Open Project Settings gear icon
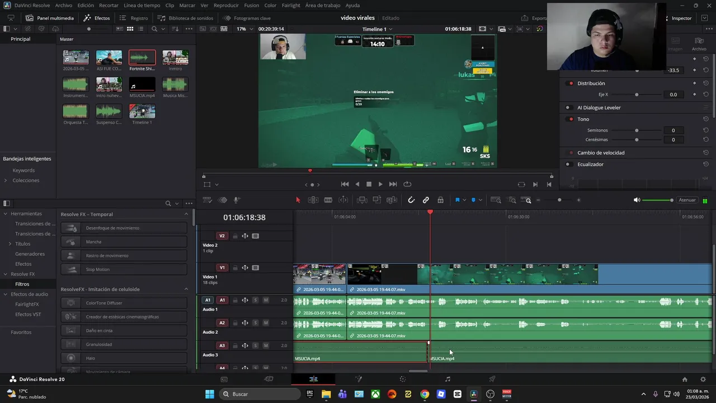 (703, 379)
